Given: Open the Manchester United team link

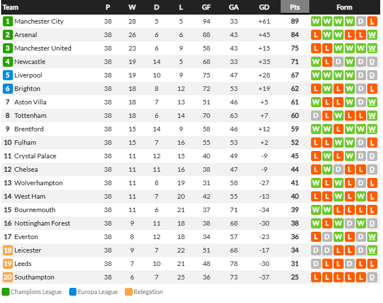Looking at the screenshot, I should point(43,48).
